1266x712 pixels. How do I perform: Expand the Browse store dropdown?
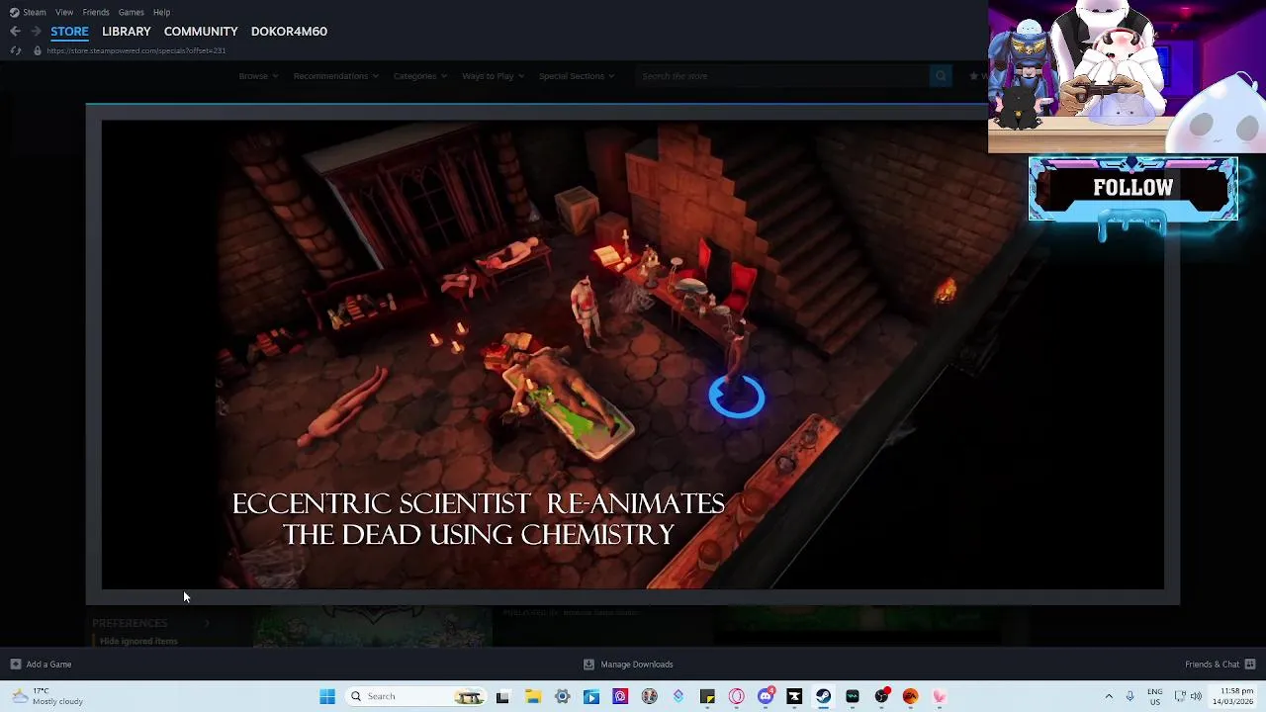point(258,76)
